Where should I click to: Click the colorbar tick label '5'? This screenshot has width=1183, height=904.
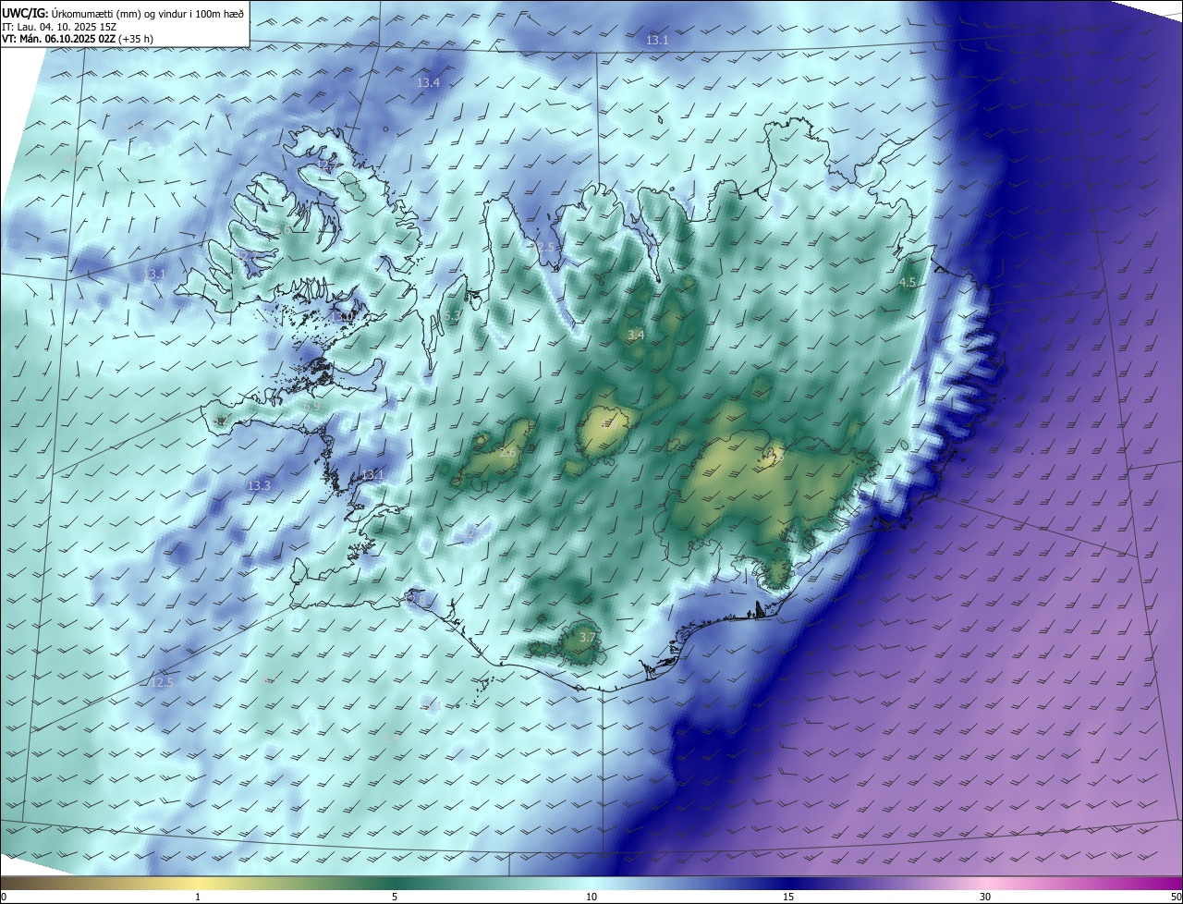pyautogui.click(x=395, y=897)
